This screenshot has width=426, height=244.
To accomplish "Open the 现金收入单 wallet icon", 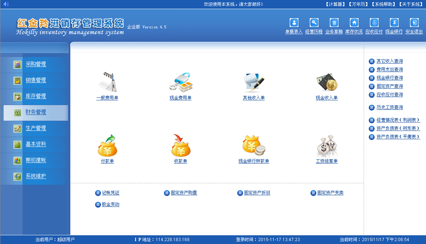I will [327, 82].
